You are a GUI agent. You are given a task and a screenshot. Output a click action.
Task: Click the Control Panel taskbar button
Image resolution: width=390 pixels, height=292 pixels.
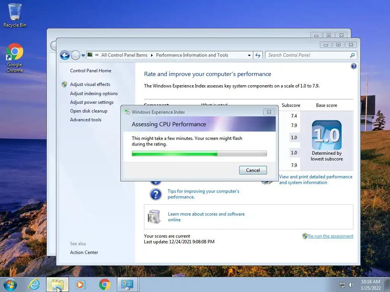pos(127,284)
